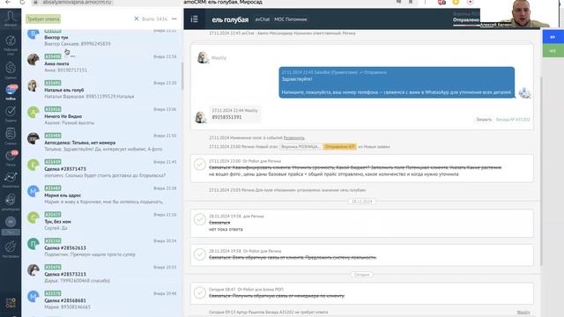564x317 pixels.
Task: Open the Сделка #28573213 conversation
Action: tap(102, 274)
